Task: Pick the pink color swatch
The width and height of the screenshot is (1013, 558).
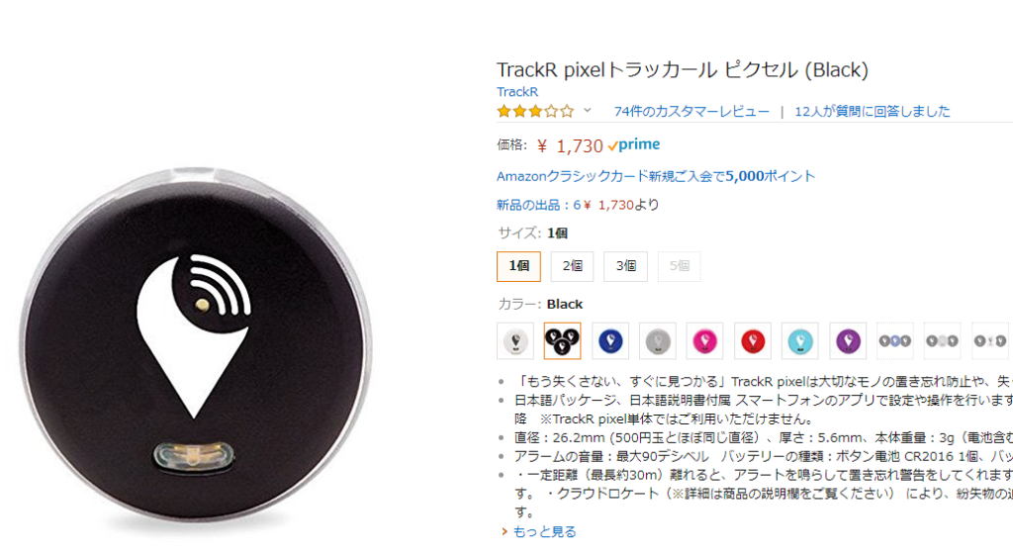Action: pyautogui.click(x=704, y=340)
